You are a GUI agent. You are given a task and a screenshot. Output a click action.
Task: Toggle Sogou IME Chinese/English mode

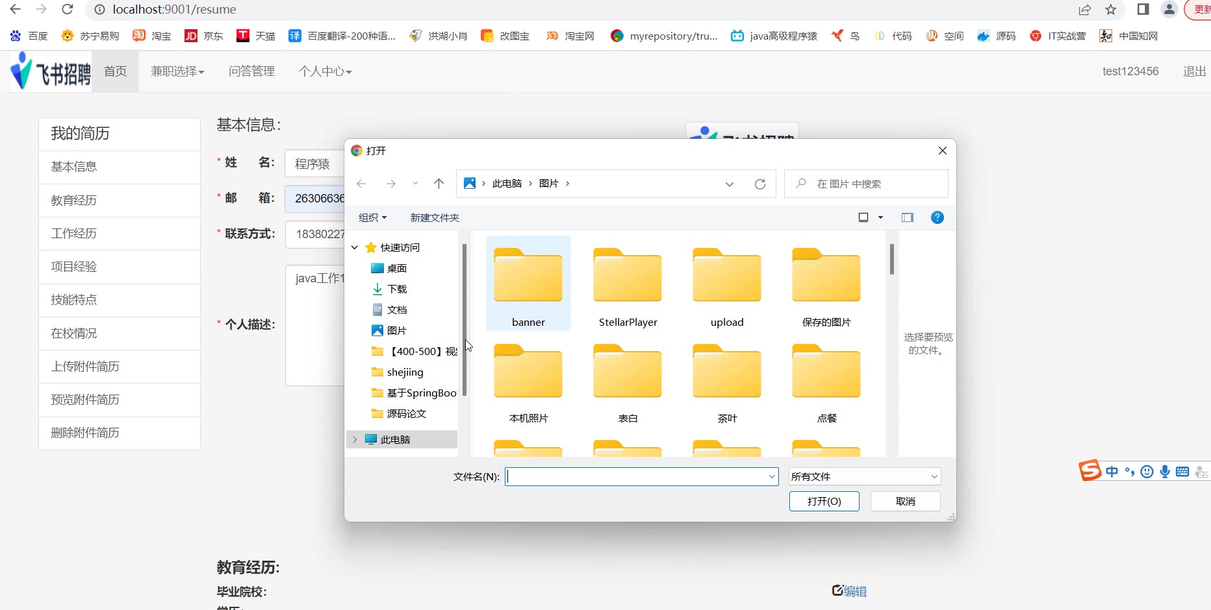(x=1112, y=472)
